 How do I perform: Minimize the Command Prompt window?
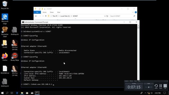click(124, 22)
